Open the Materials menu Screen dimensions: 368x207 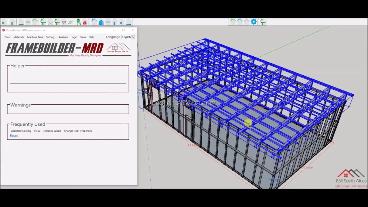19,37
